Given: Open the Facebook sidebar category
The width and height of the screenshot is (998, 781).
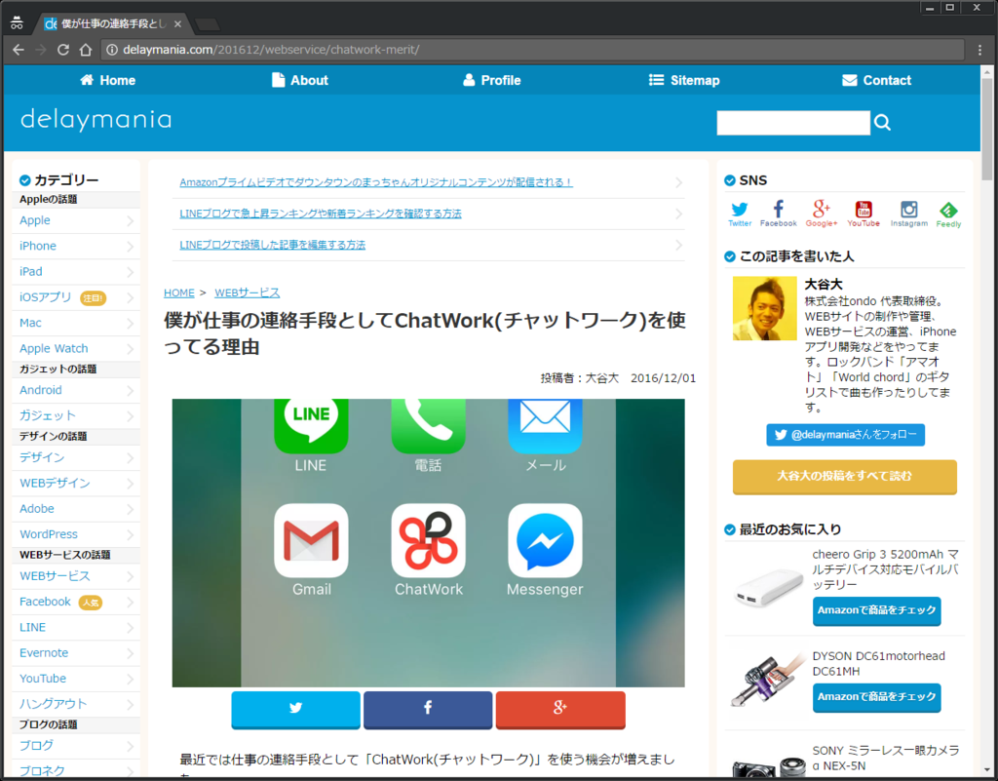Looking at the screenshot, I should [76, 602].
